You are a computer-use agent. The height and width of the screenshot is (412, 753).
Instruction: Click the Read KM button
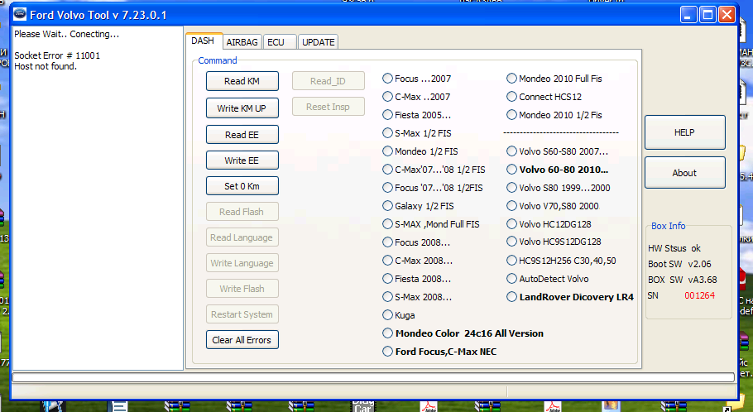(242, 81)
